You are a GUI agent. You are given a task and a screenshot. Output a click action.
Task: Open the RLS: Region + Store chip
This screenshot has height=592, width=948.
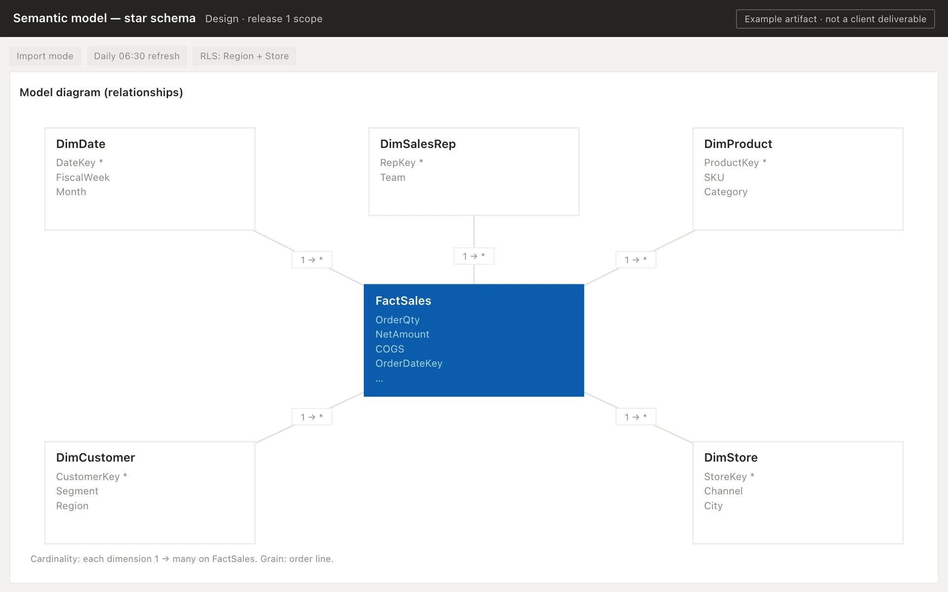tap(244, 56)
